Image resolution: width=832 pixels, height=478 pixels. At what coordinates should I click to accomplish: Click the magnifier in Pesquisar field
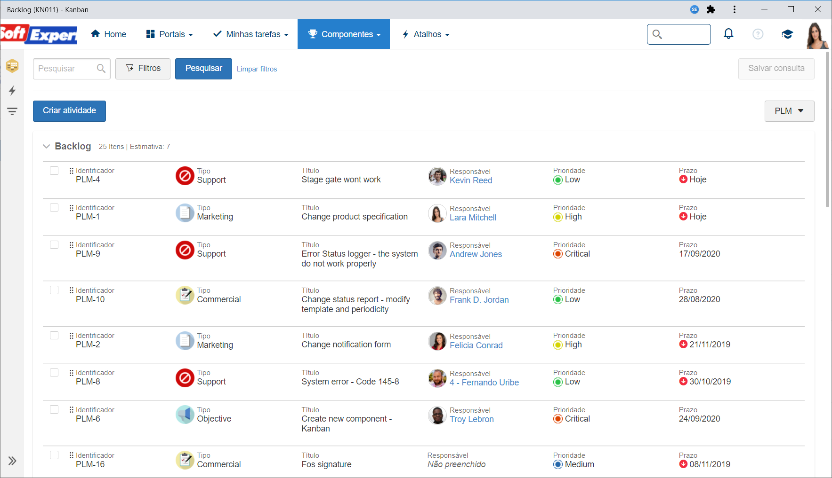pos(101,69)
